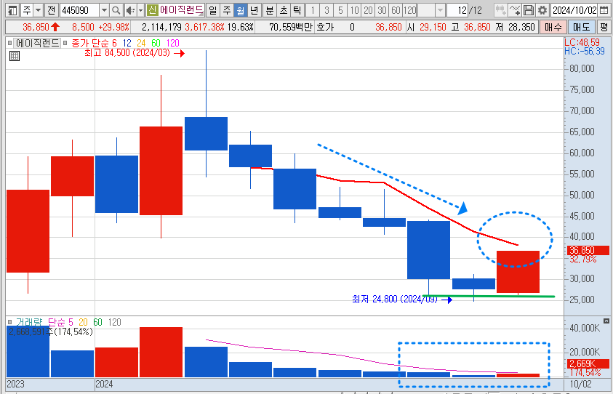Select the 20 interval button

[x=368, y=10]
